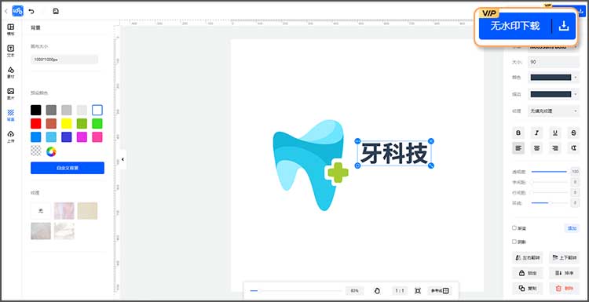Open the 上传 upload sidebar tab
The width and height of the screenshot is (589, 302).
point(11,136)
